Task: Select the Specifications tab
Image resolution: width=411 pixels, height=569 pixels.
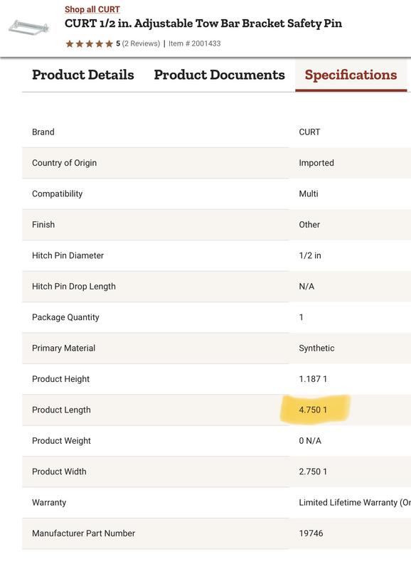Action: 351,75
